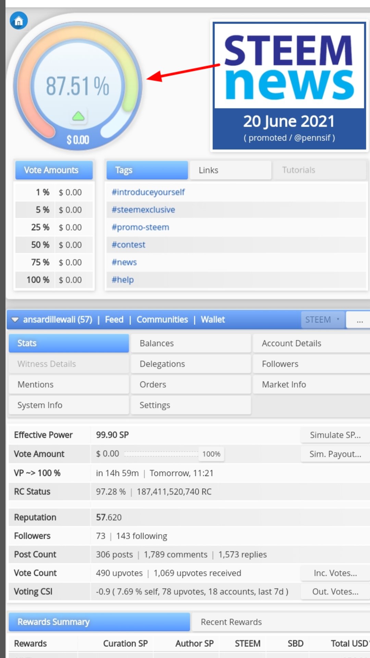
Task: Click the 75 % vote amount row
Action: click(54, 262)
